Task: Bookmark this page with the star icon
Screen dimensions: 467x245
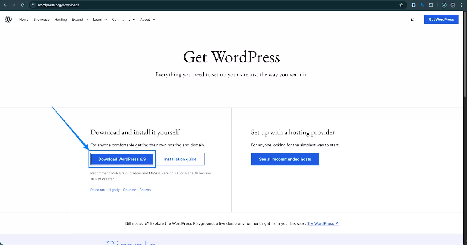Action: point(401,5)
